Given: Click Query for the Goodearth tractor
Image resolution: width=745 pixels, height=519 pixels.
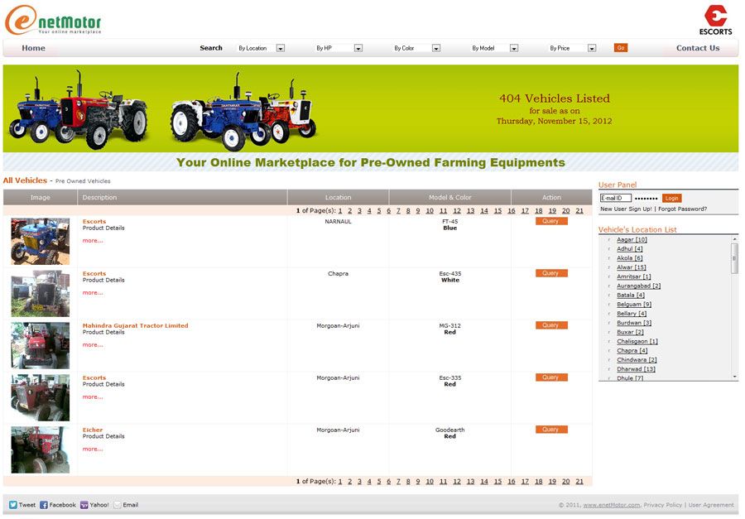Looking at the screenshot, I should pyautogui.click(x=551, y=429).
